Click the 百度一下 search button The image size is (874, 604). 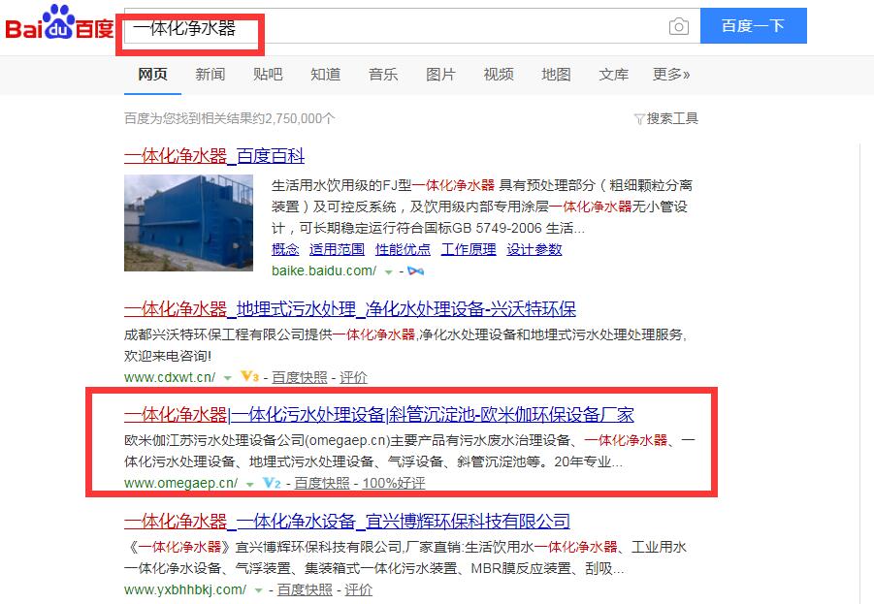[x=754, y=25]
